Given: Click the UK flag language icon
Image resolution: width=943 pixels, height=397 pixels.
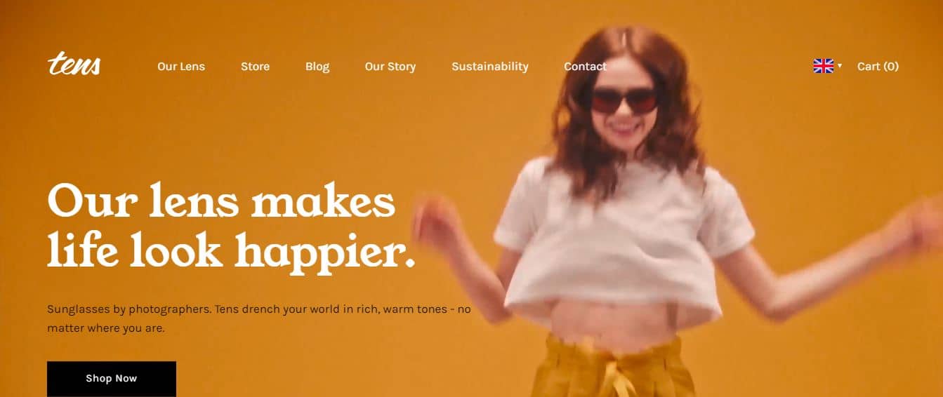Looking at the screenshot, I should (x=823, y=66).
